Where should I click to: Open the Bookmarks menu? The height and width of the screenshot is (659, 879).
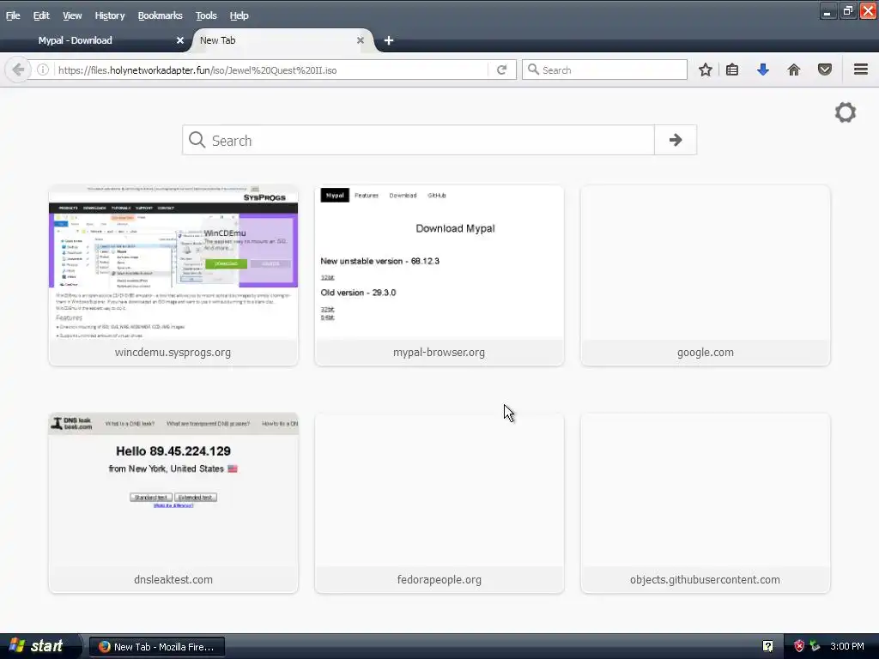click(160, 15)
